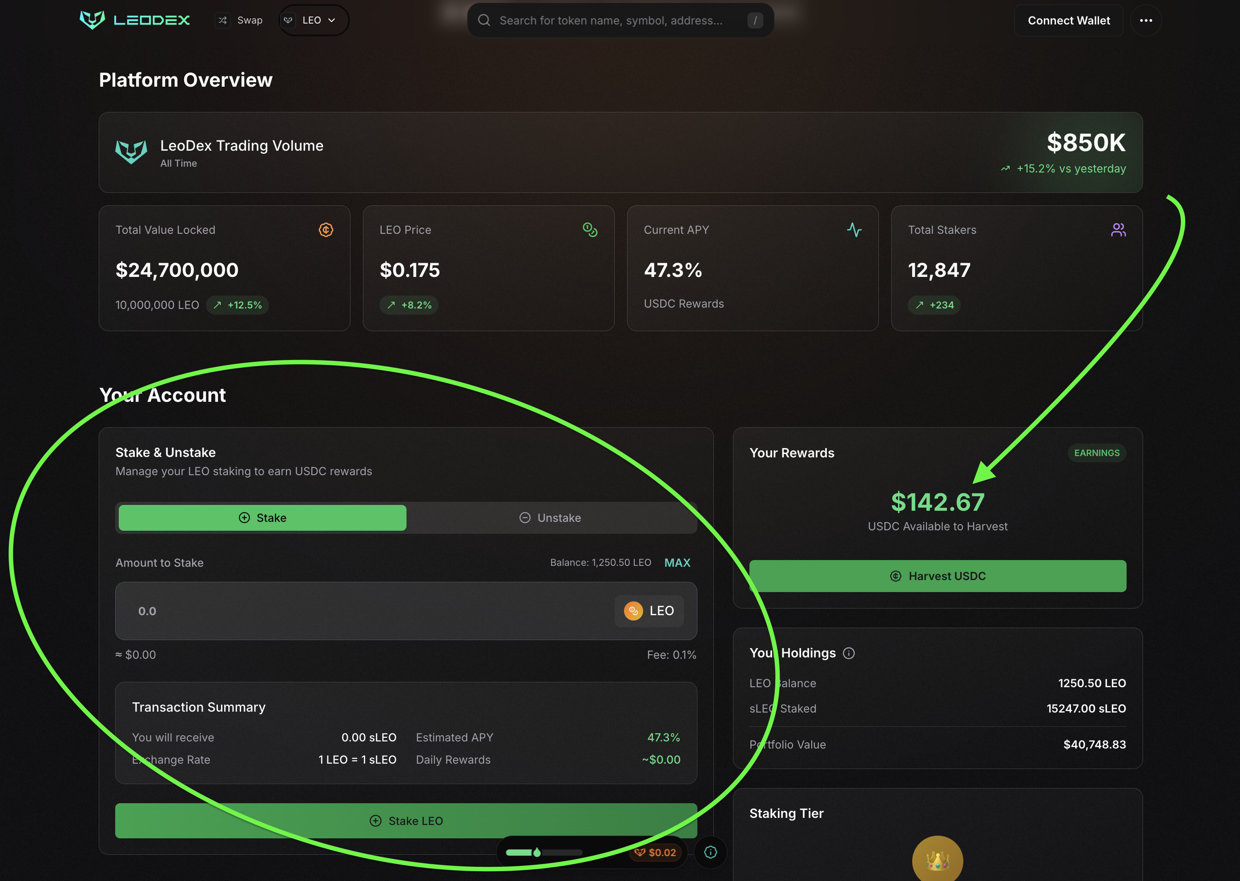Click the bottom bar progress slider

[544, 852]
